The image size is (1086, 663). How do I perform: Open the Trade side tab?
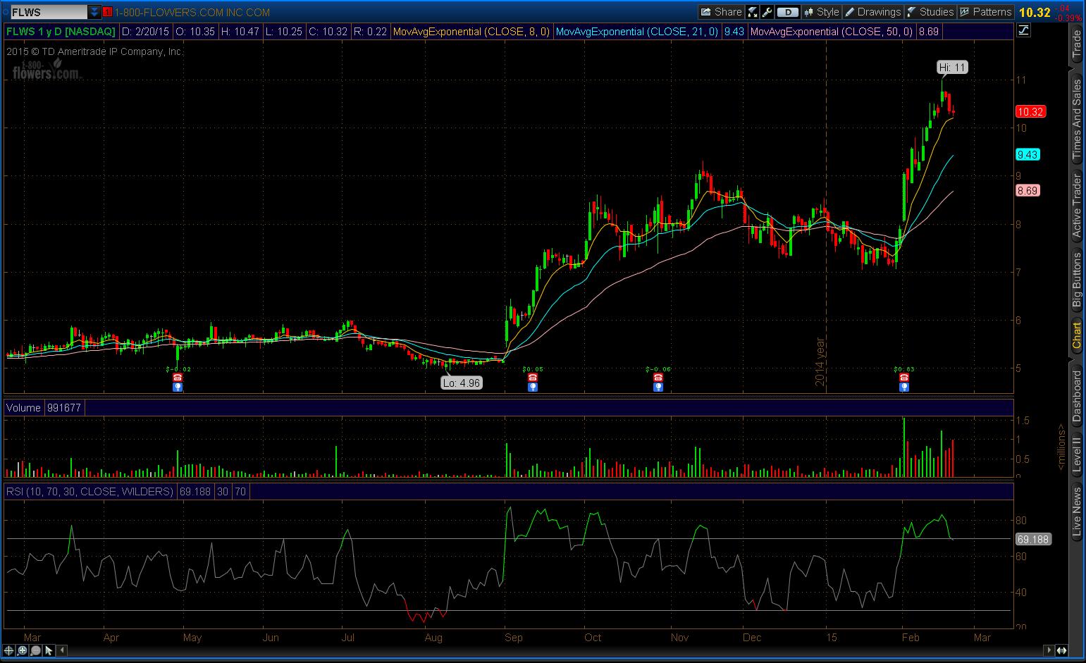(x=1076, y=44)
